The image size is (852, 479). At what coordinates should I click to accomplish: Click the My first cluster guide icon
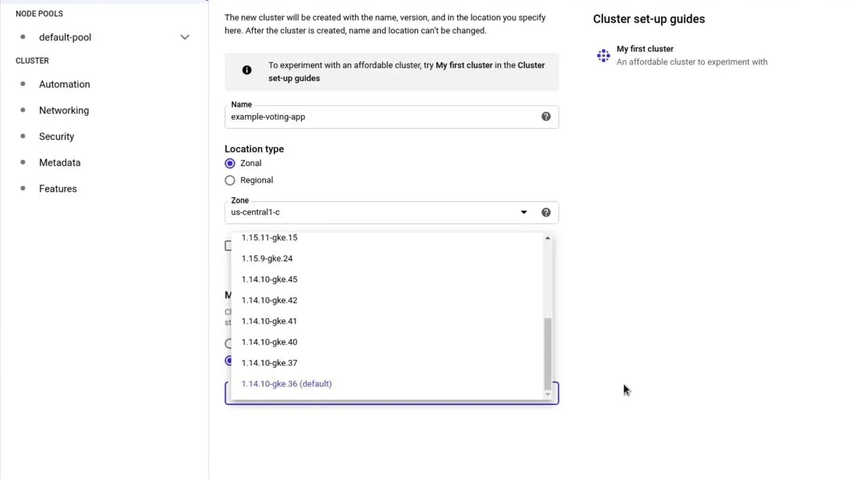(x=603, y=56)
